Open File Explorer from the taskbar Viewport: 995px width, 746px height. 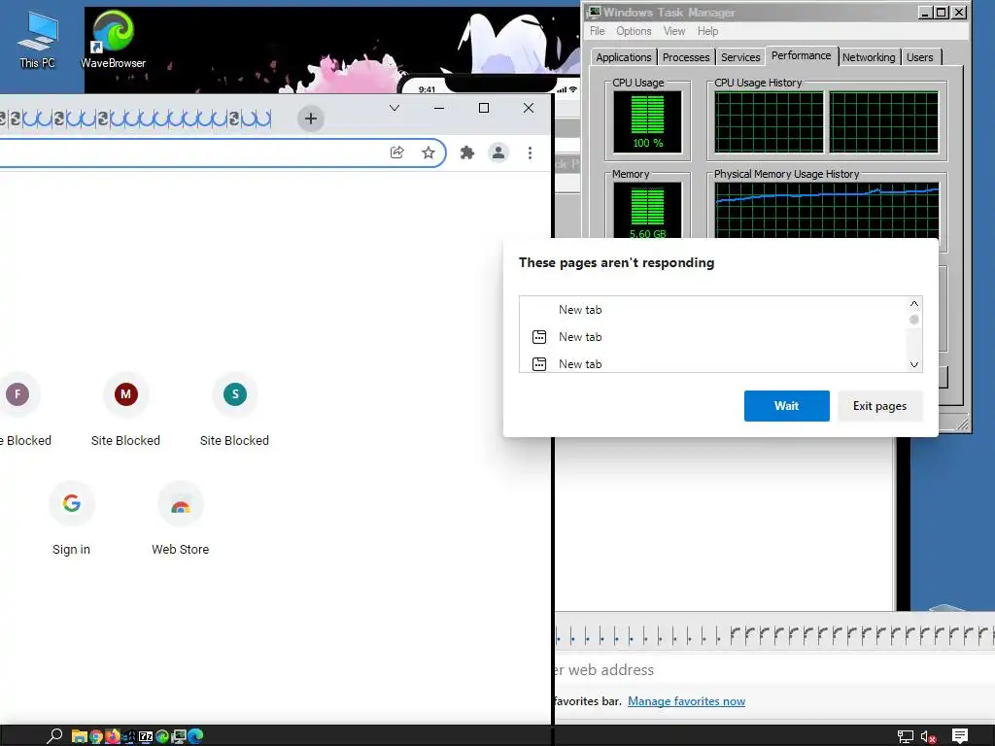(x=80, y=736)
